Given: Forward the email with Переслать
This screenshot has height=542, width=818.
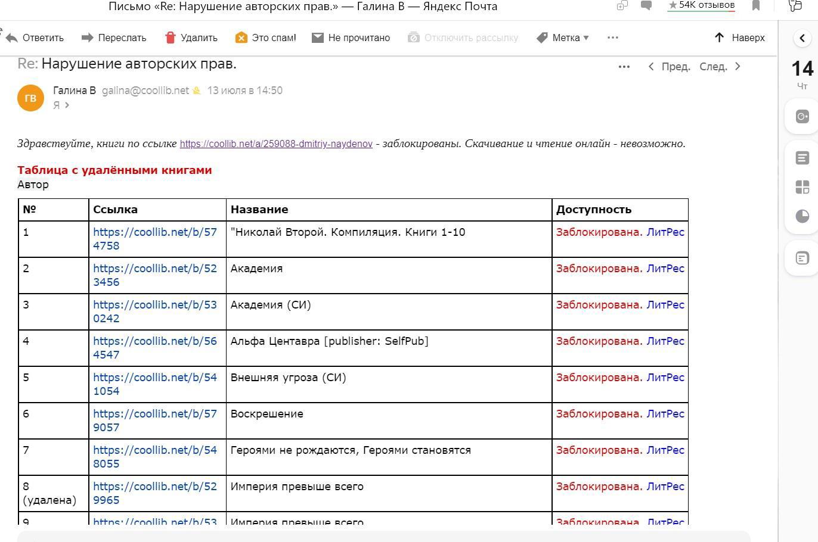Looking at the screenshot, I should click(114, 38).
